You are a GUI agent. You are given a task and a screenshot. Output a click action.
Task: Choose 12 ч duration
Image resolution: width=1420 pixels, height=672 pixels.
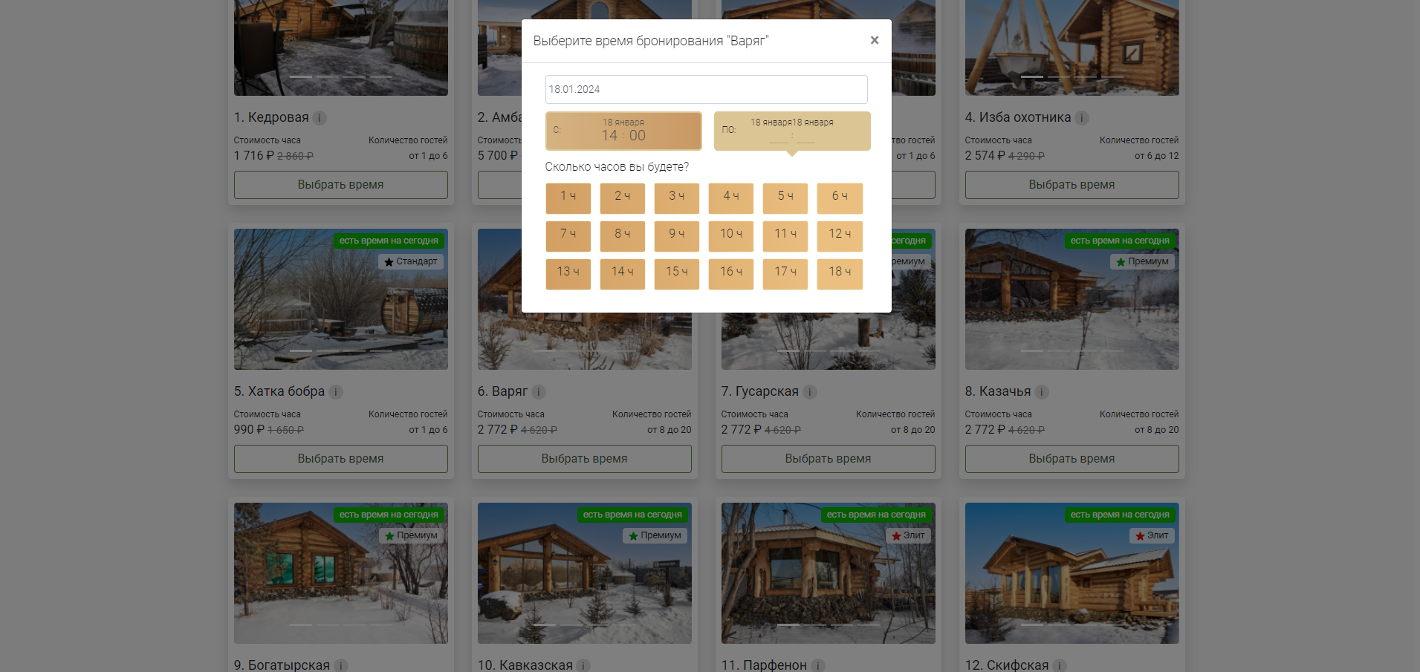[x=840, y=235]
